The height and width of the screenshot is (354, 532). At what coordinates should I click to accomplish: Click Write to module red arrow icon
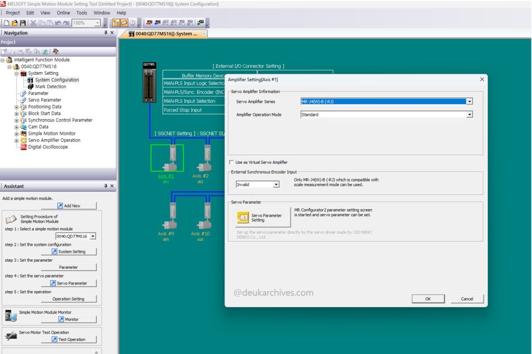(x=149, y=23)
